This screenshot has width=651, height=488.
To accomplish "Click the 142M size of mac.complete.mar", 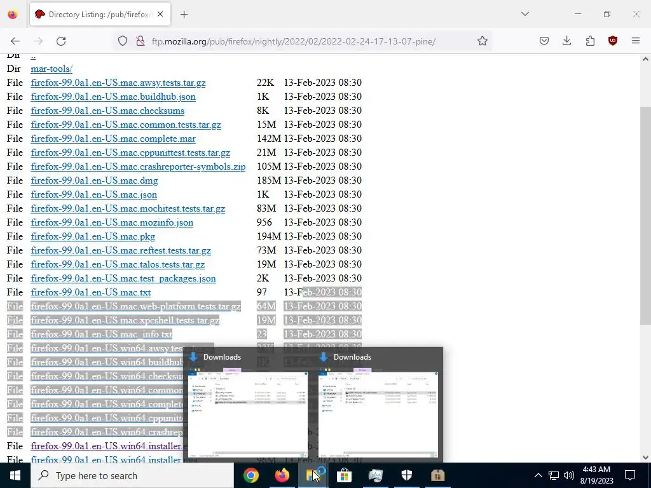I will click(269, 139).
